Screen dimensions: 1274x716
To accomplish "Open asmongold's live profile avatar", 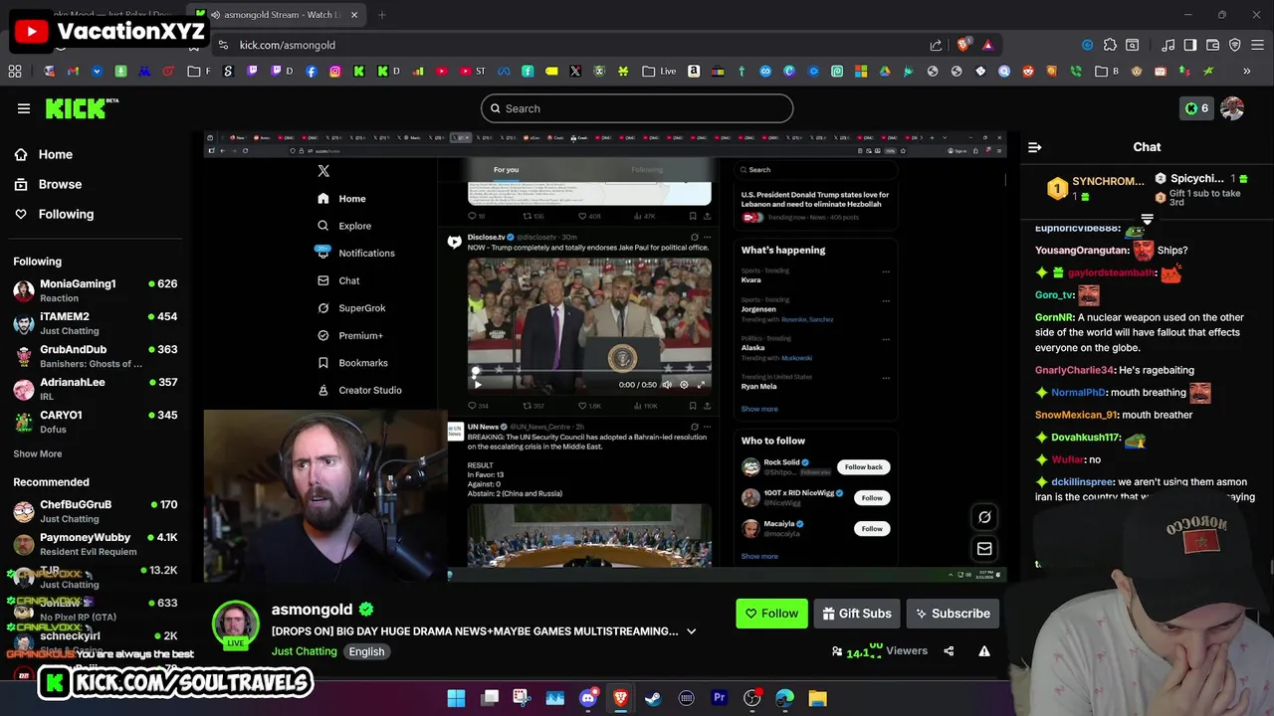I will tap(236, 626).
